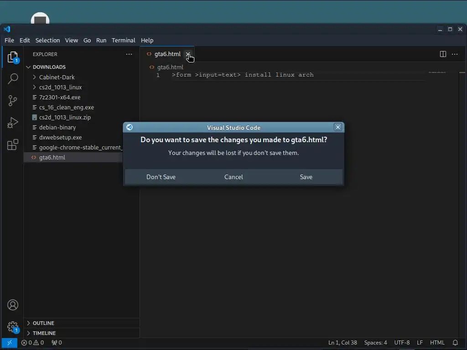The height and width of the screenshot is (350, 467).
Task: Choose Cancel in the dialog
Action: coord(233,177)
